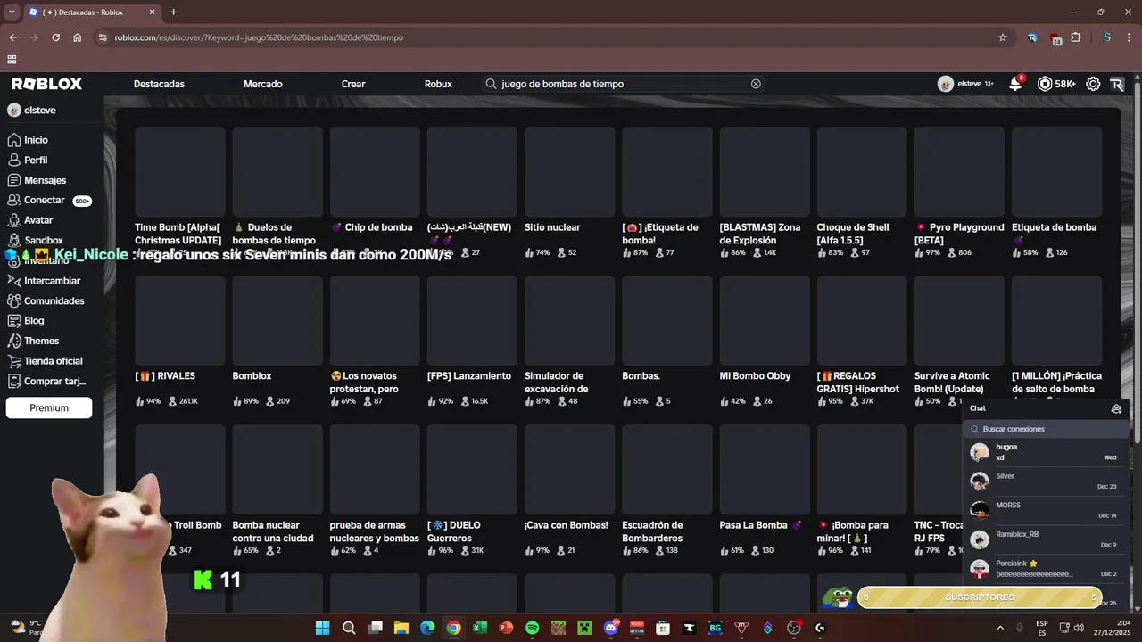
Task: Open Sandbox in the sidebar
Action: (x=43, y=241)
